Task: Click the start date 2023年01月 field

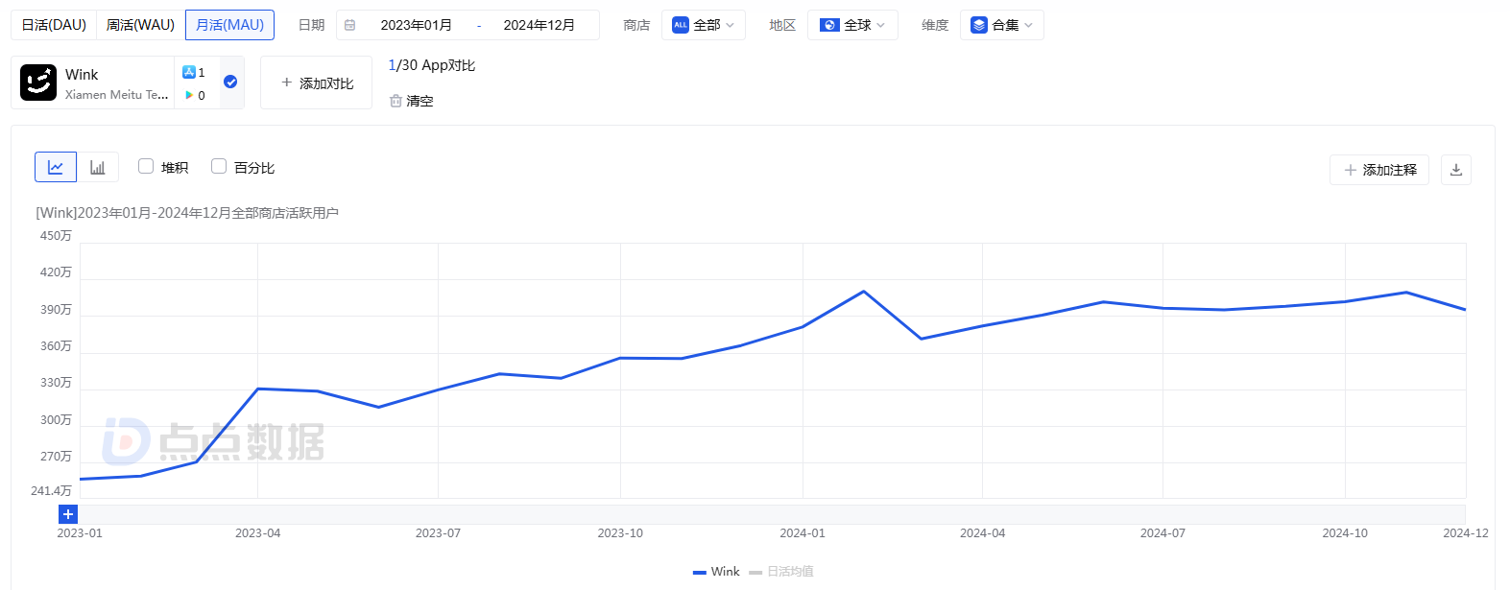Action: coord(416,25)
